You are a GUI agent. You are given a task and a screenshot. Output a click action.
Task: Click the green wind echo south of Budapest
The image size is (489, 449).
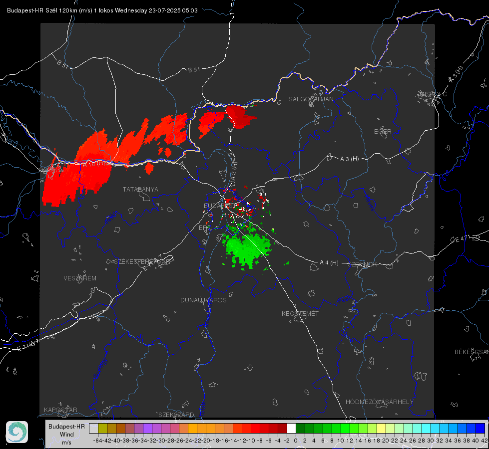[248, 248]
